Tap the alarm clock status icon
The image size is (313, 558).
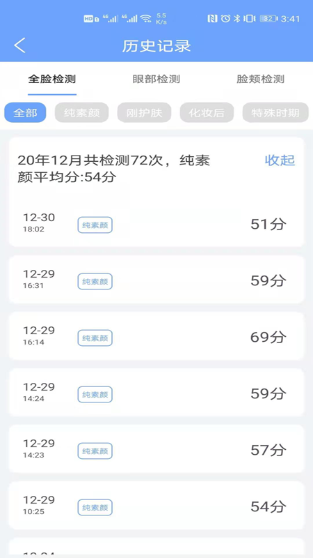(x=225, y=19)
